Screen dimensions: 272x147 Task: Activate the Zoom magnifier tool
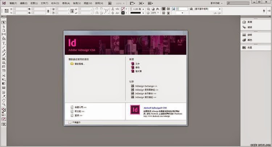(x=4, y=104)
